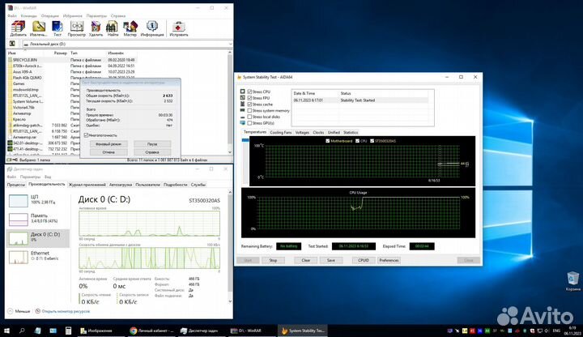
Task: Enable Stress GPU(s) checkbox
Action: 249,123
